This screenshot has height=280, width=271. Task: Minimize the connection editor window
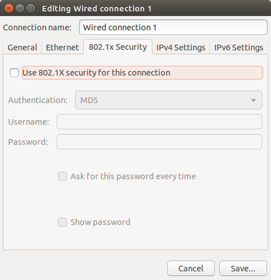pyautogui.click(x=19, y=9)
